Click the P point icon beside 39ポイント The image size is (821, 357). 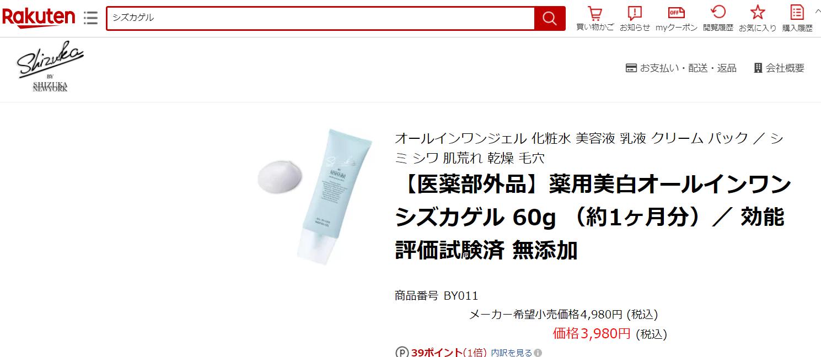402,352
